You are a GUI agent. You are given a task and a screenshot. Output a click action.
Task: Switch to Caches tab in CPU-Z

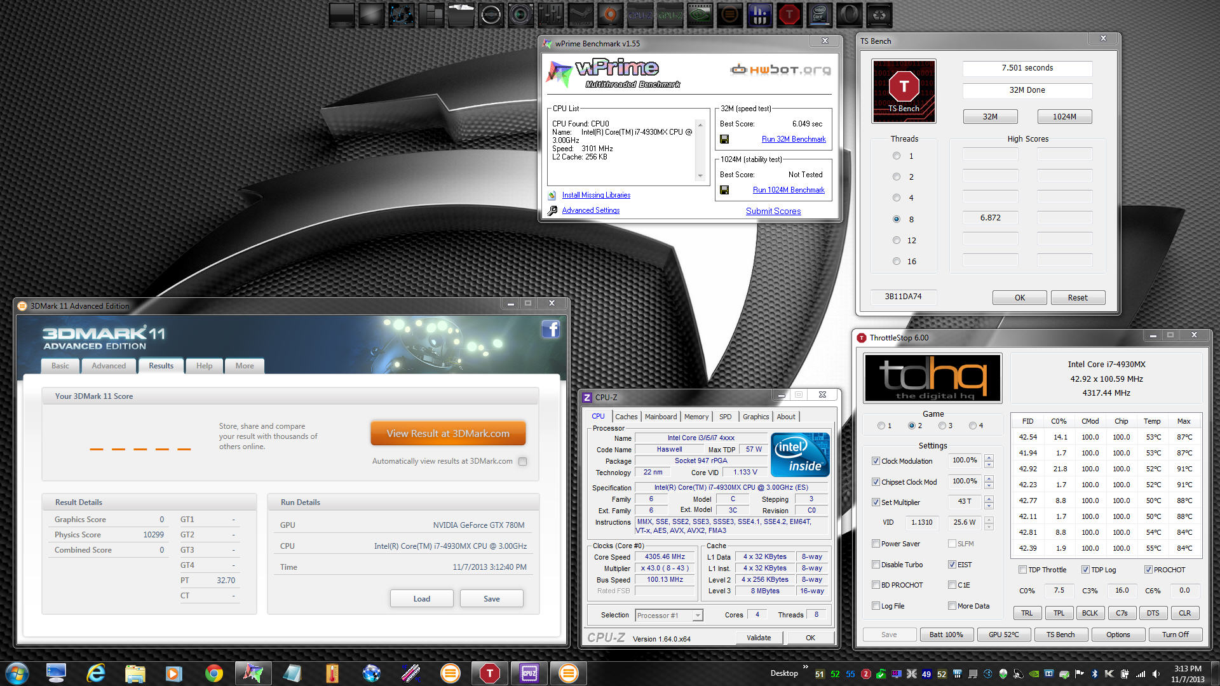626,417
